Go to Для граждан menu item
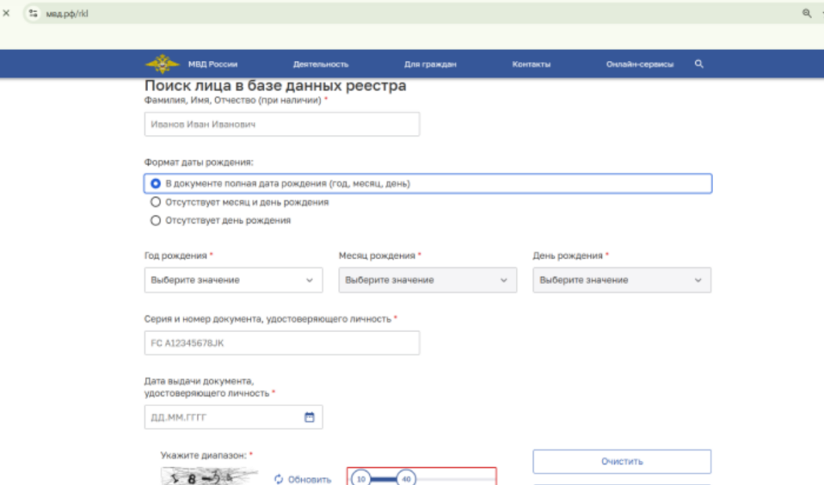Screen dimensions: 824x485 pyautogui.click(x=430, y=64)
